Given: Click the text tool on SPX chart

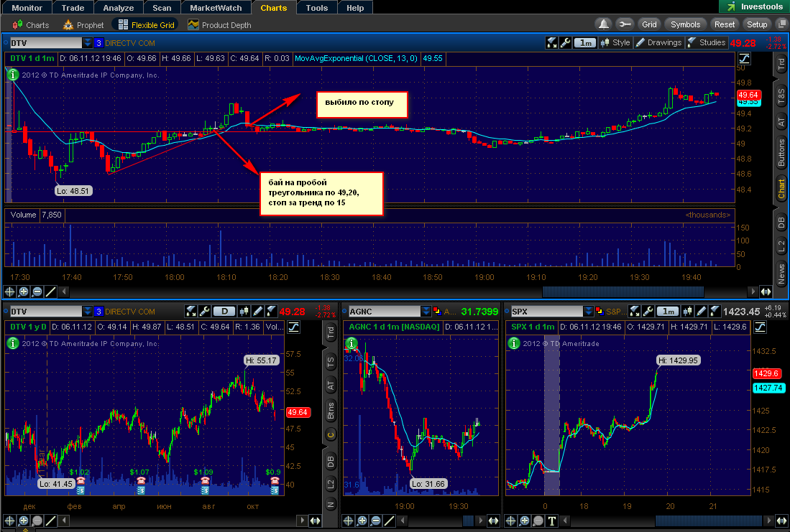Looking at the screenshot, I should pyautogui.click(x=551, y=521).
